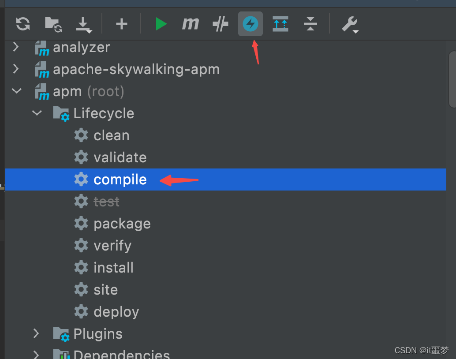This screenshot has height=359, width=456.
Task: Click the vertical scrollbar thumb
Action: 452,79
